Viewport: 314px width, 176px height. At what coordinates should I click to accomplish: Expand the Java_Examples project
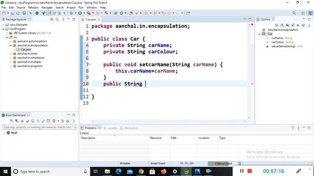tap(3, 25)
